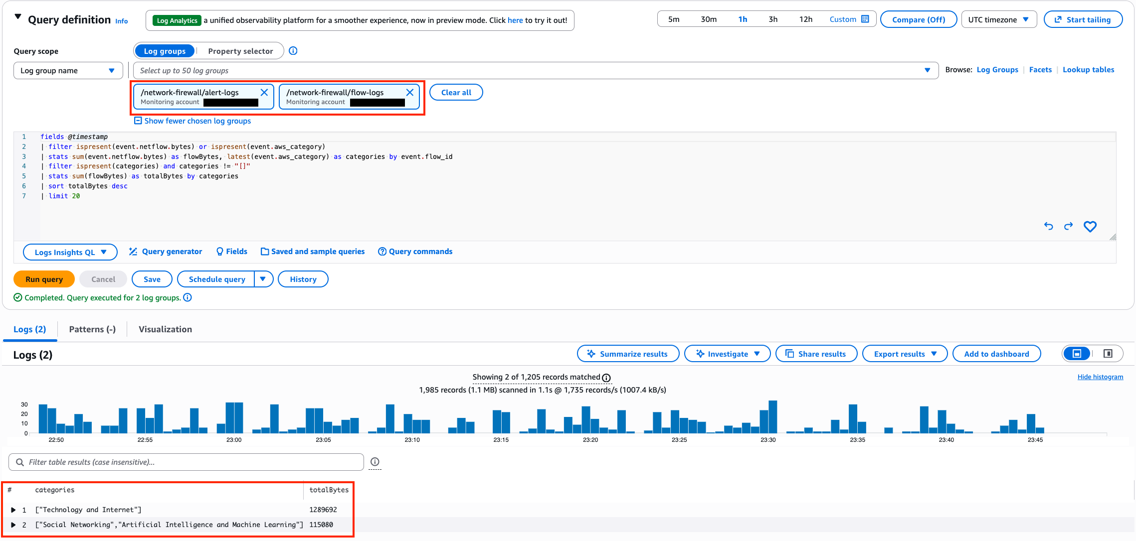Select the 5m time range
The width and height of the screenshot is (1136, 541).
pyautogui.click(x=674, y=19)
